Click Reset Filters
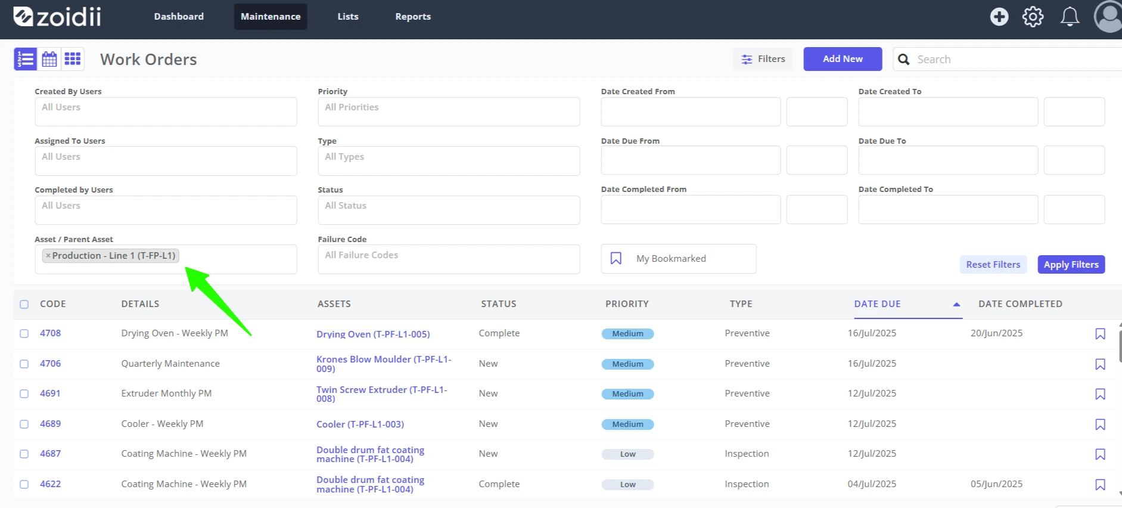Viewport: 1122px width, 508px height. click(x=993, y=265)
